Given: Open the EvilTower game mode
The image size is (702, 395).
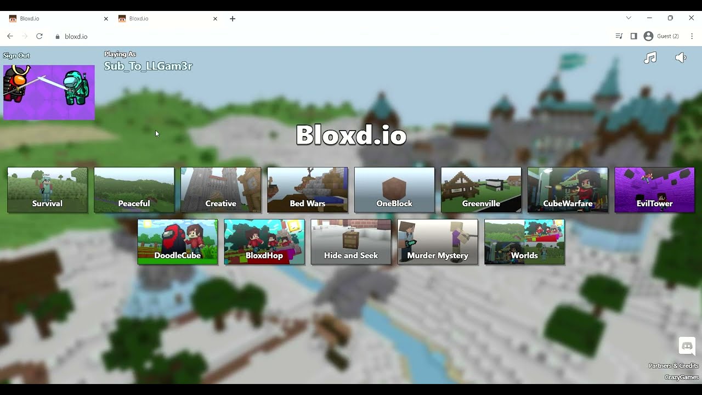Looking at the screenshot, I should point(654,190).
